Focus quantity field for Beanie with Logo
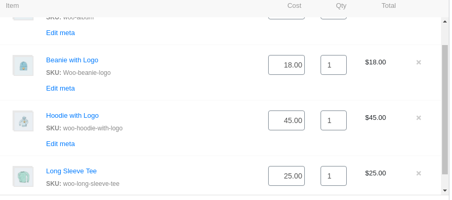 pos(334,65)
